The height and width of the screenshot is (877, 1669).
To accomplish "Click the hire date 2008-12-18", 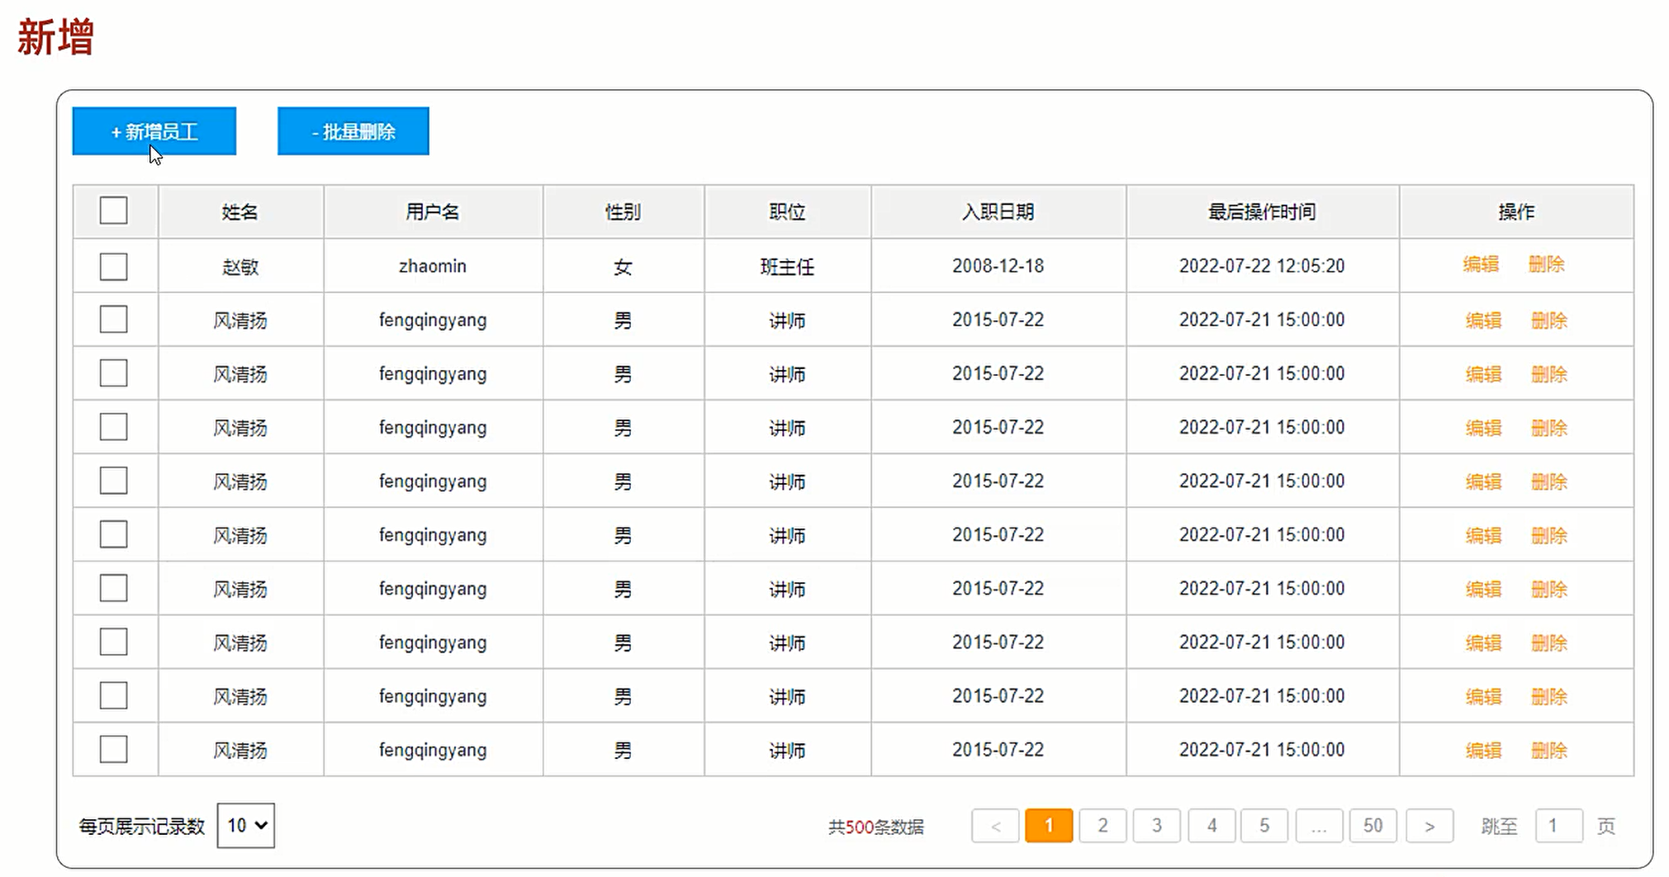I will (x=998, y=266).
